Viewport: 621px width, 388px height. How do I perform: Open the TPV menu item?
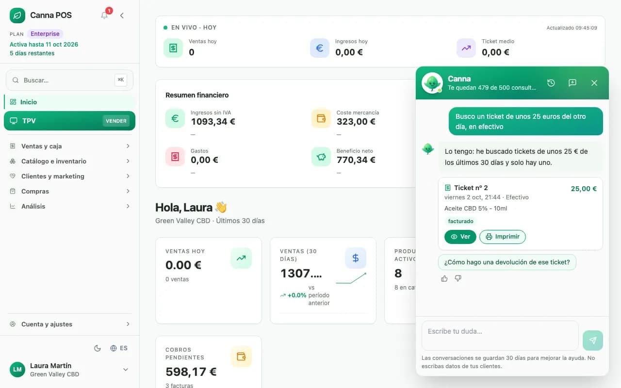[69, 121]
